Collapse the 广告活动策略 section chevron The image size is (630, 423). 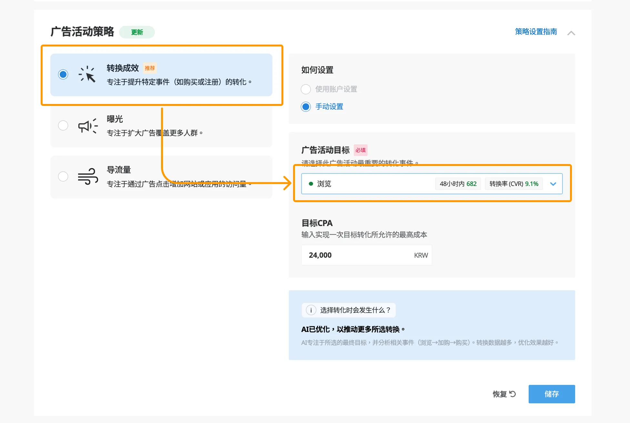(571, 33)
